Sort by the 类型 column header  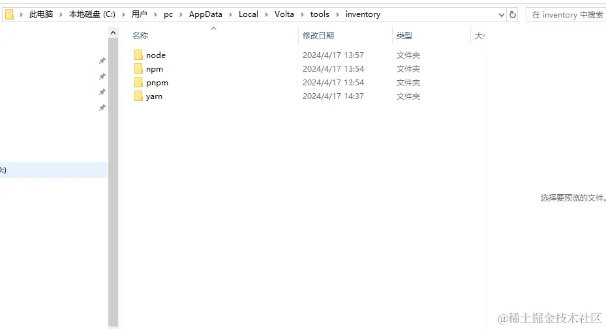[404, 36]
